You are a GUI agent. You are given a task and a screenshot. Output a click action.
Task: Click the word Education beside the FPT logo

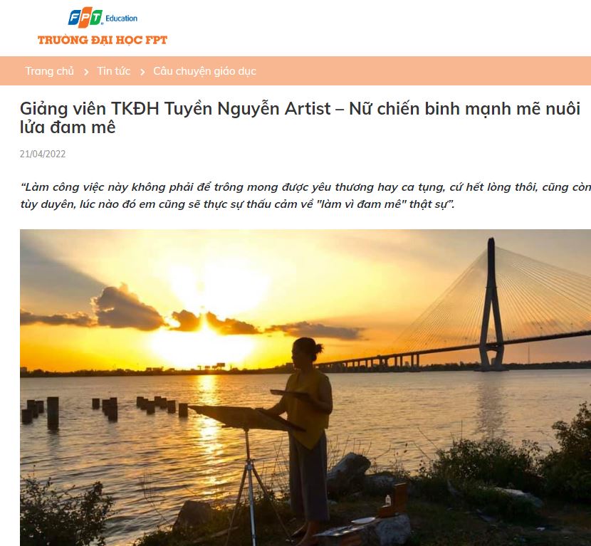pyautogui.click(x=121, y=18)
